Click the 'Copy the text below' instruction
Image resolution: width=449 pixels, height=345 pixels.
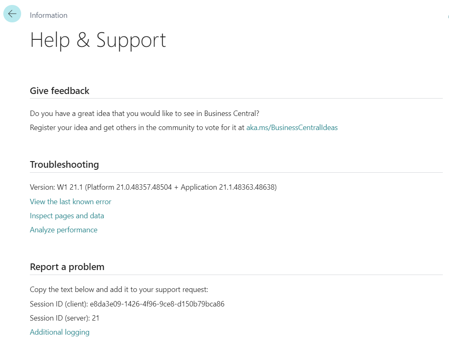click(118, 290)
